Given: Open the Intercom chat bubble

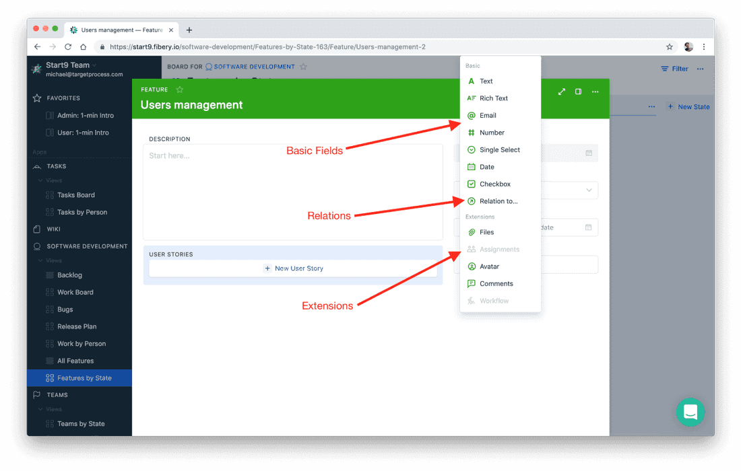Looking at the screenshot, I should [x=690, y=412].
